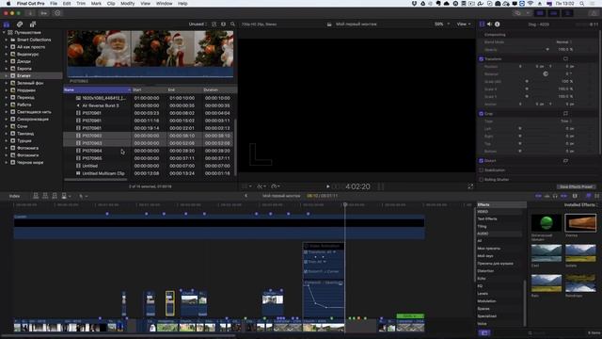Open the tool selection dropdown in timeline
The height and width of the screenshot is (339, 602).
tap(83, 196)
